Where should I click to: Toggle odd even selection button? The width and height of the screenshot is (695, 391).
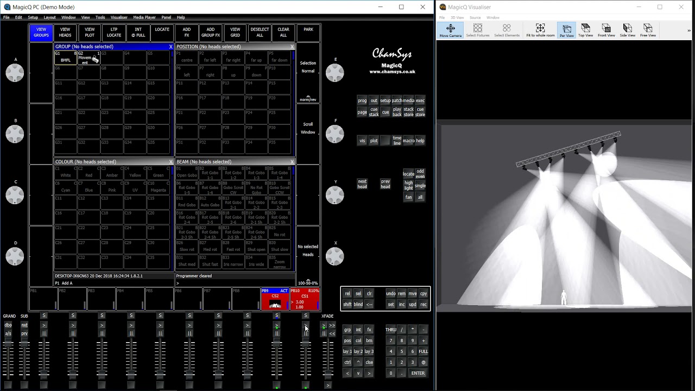[420, 174]
